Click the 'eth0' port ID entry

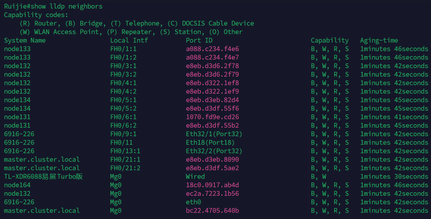[194, 202]
